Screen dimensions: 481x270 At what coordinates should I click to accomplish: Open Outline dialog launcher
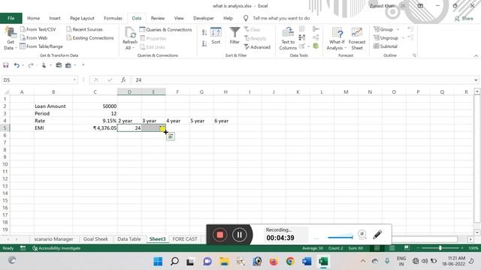(414, 55)
